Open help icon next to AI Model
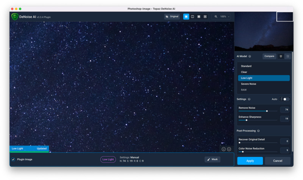Screen dimensions: 303x180 point(250,56)
